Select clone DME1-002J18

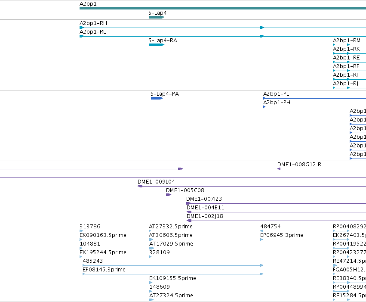[x=277, y=221]
